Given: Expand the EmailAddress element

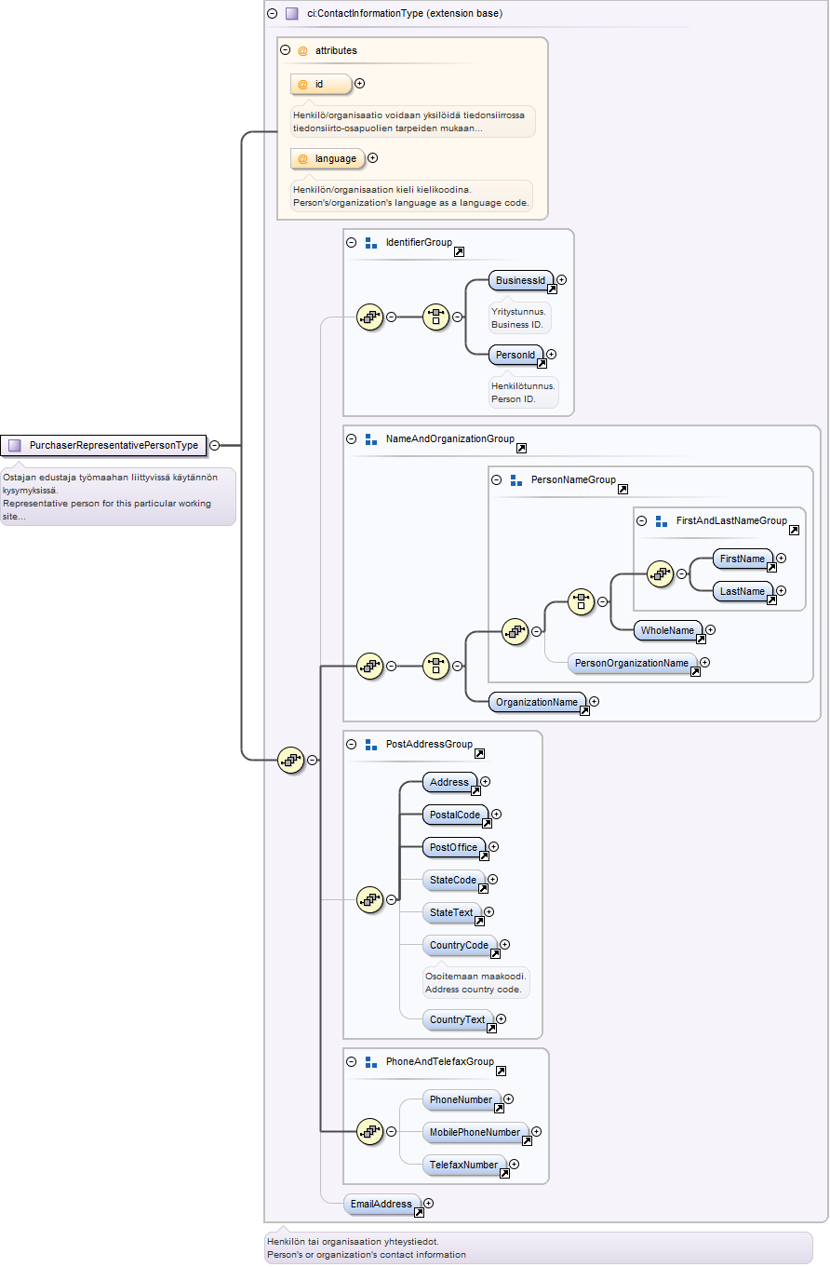Looking at the screenshot, I should coord(428,1204).
